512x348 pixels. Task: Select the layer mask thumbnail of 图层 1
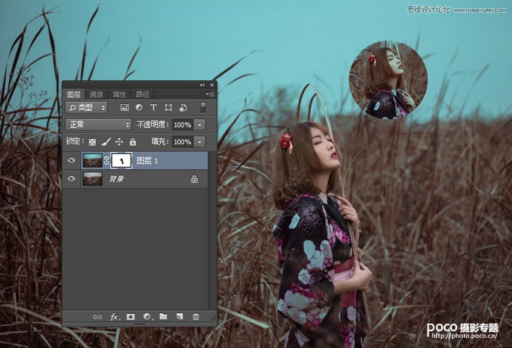(122, 161)
